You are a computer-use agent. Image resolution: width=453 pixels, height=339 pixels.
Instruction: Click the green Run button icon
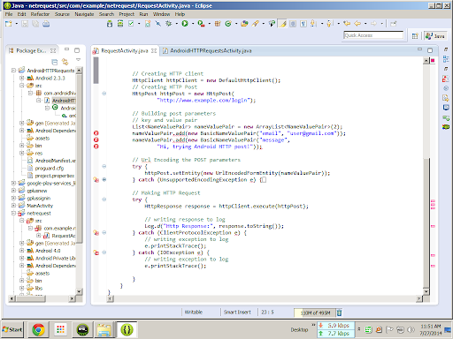185,24
